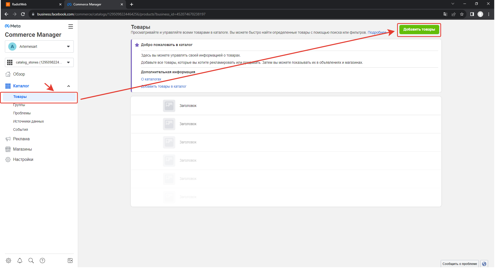
Task: Click the star icon beside welcome heading
Action: (137, 45)
